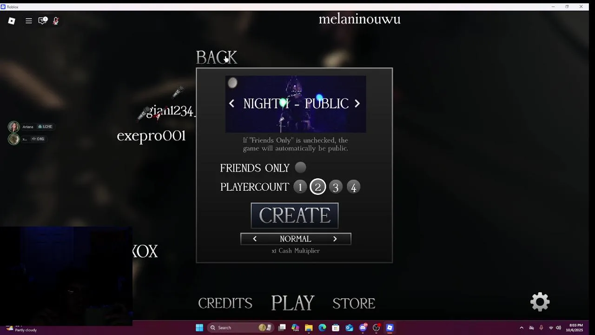This screenshot has height=335, width=595.
Task: Show hidden system tray icons
Action: [521, 328]
